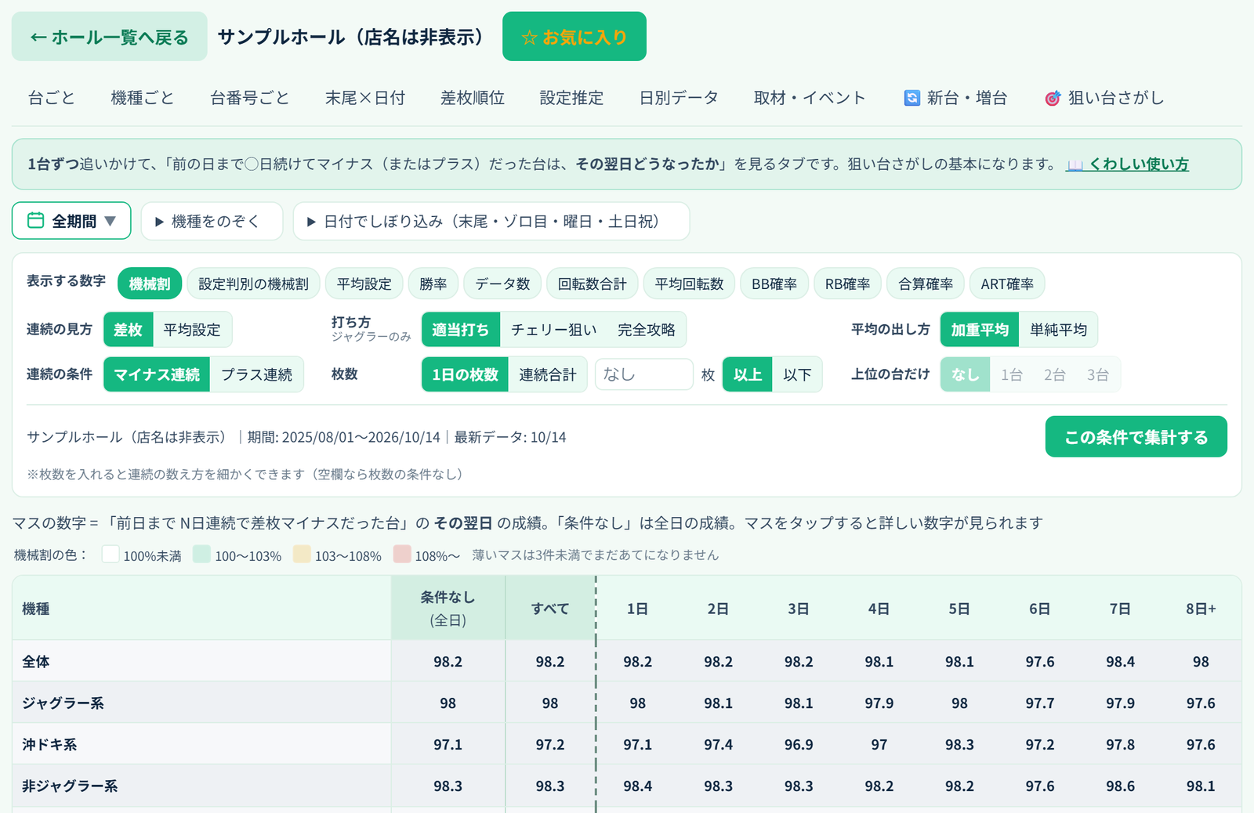Go to the 差枚順位 tab
The width and height of the screenshot is (1254, 813).
coord(473,98)
